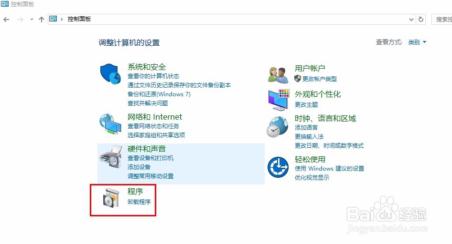
Task: Click the 网络和 Internet globe icon
Action: (x=110, y=124)
